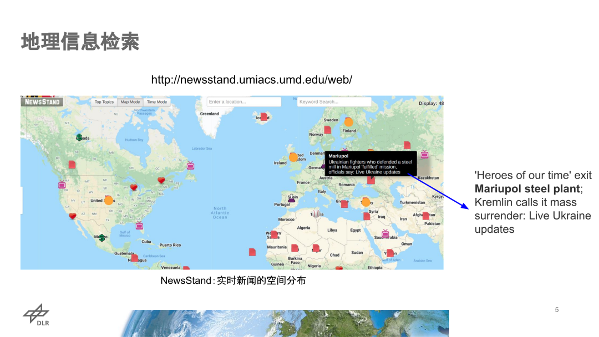Click the NewsStand caption below the map
The image size is (599, 337).
tap(233, 280)
